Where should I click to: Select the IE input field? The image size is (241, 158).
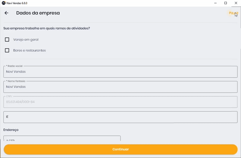(x=120, y=117)
